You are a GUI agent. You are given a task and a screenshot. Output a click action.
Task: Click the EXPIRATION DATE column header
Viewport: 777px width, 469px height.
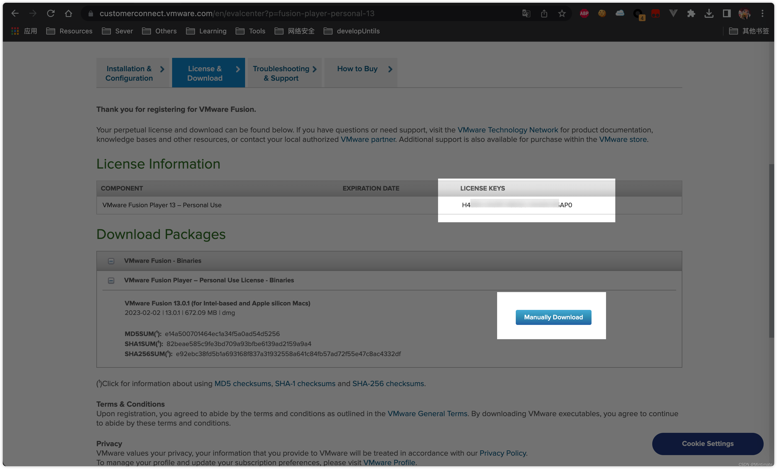[371, 188]
